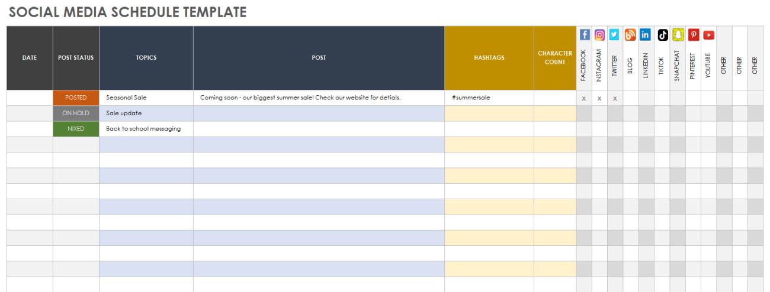Open the ON HOLD status cell
This screenshot has height=292, width=770.
[76, 113]
